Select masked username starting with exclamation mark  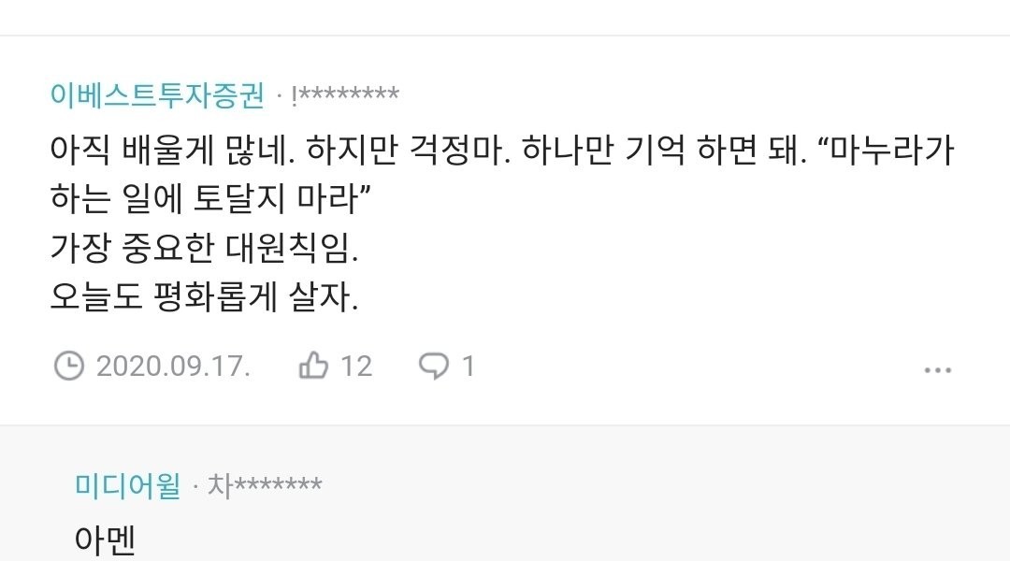[x=346, y=94]
